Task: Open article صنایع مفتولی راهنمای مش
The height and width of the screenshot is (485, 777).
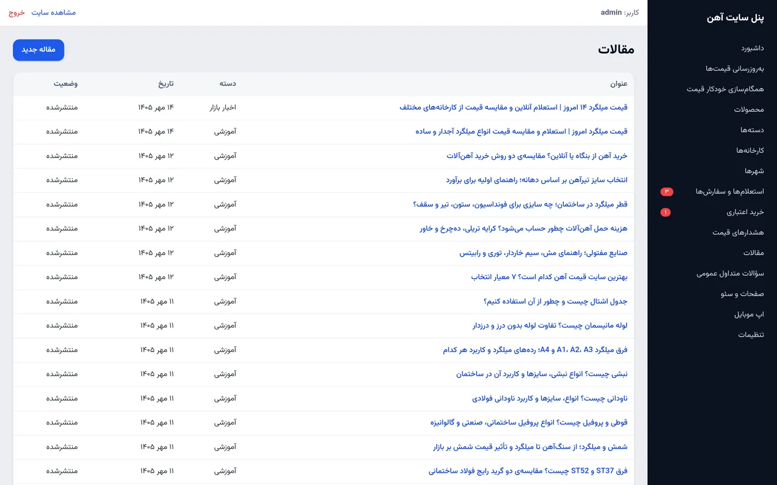Action: point(543,253)
